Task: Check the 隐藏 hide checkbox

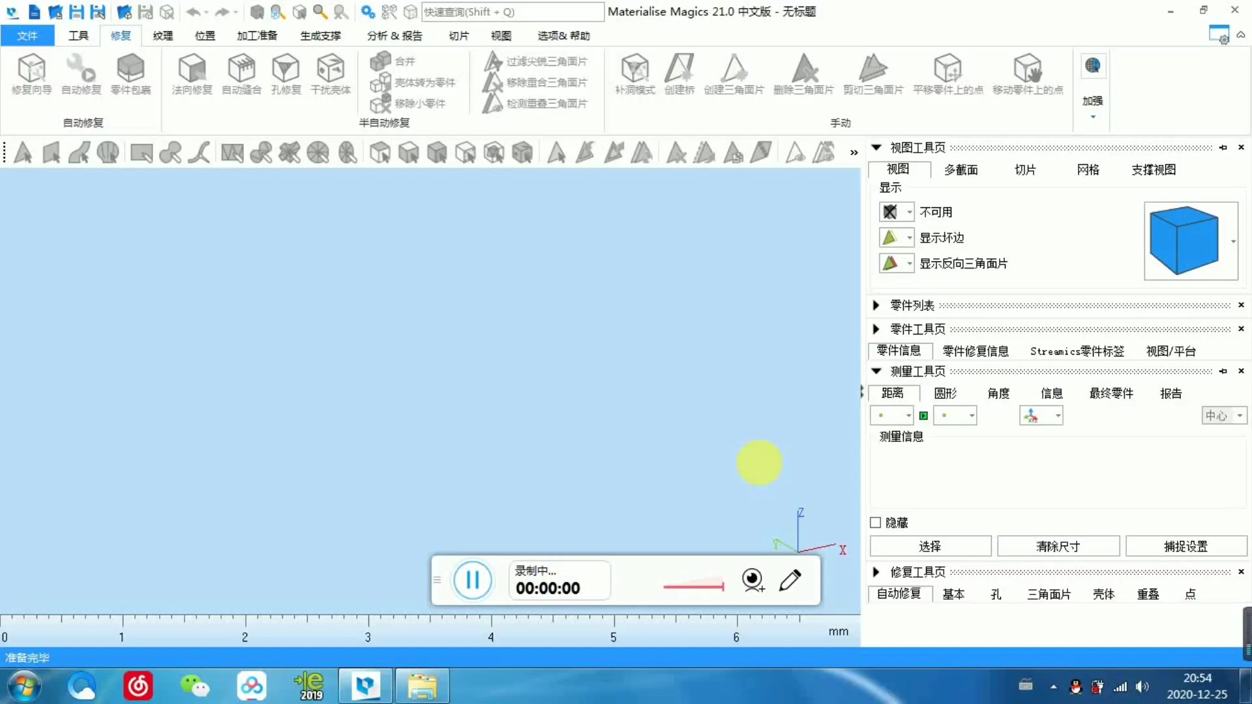Action: (x=875, y=523)
